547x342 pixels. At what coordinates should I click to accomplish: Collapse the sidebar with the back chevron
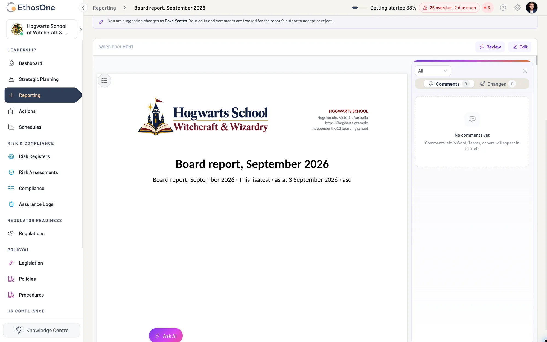83,8
